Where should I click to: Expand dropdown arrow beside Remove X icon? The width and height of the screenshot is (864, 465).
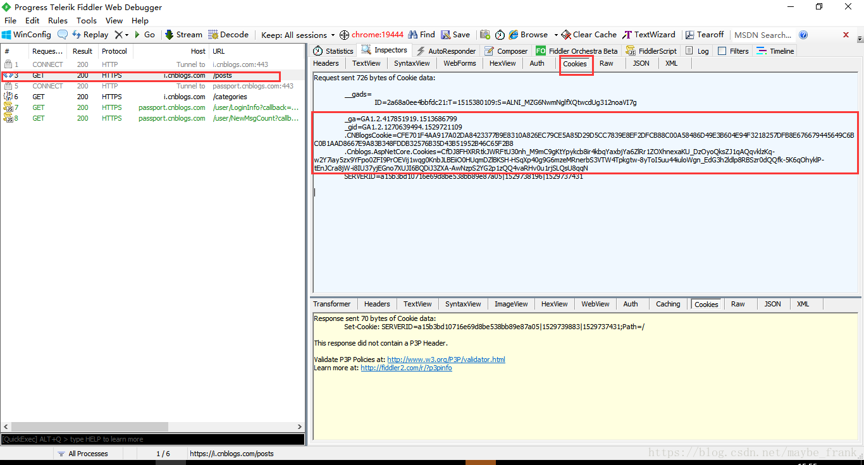coord(127,35)
